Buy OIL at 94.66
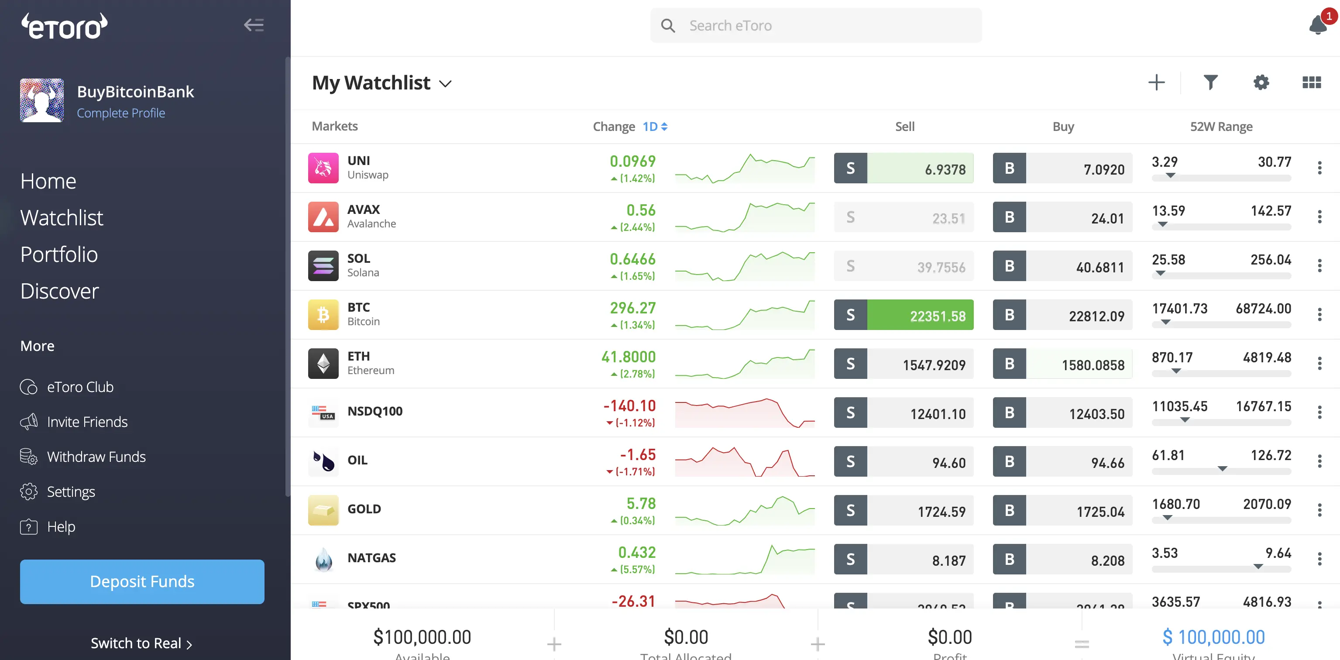Image resolution: width=1340 pixels, height=660 pixels. pyautogui.click(x=1062, y=461)
